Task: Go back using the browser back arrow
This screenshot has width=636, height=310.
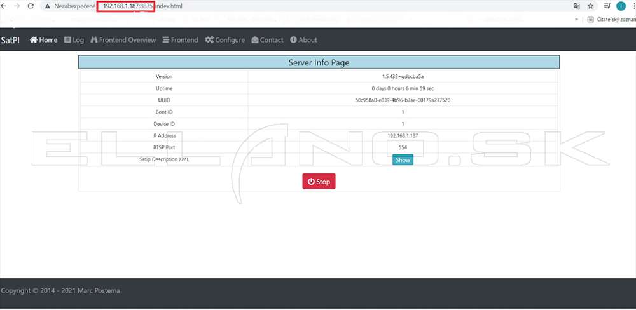Action: tap(4, 6)
